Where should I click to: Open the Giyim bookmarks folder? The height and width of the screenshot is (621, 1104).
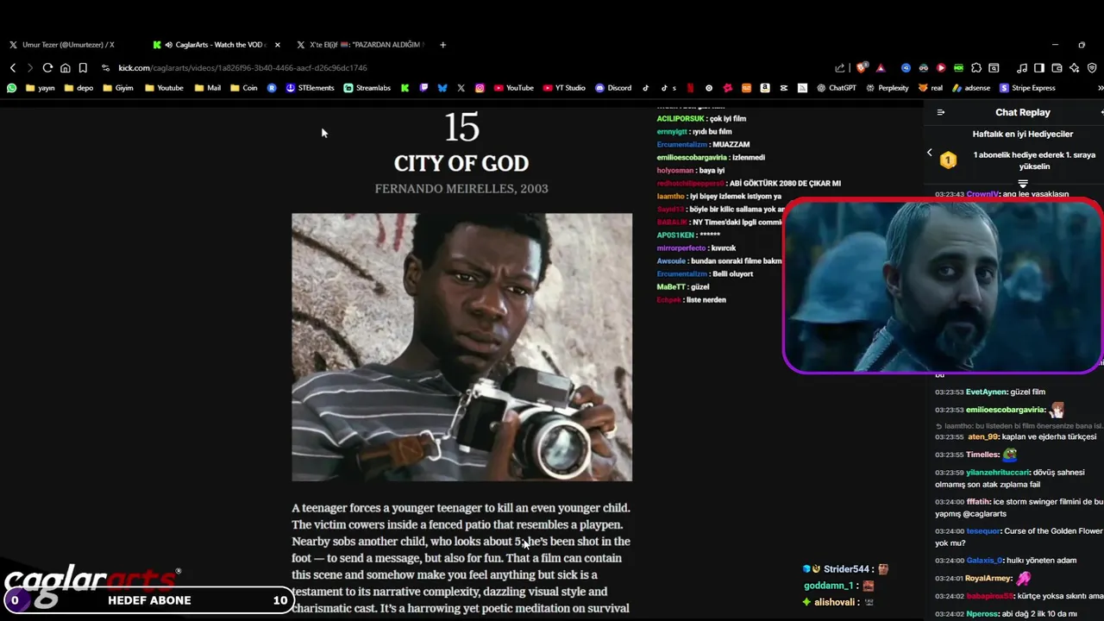coord(118,88)
